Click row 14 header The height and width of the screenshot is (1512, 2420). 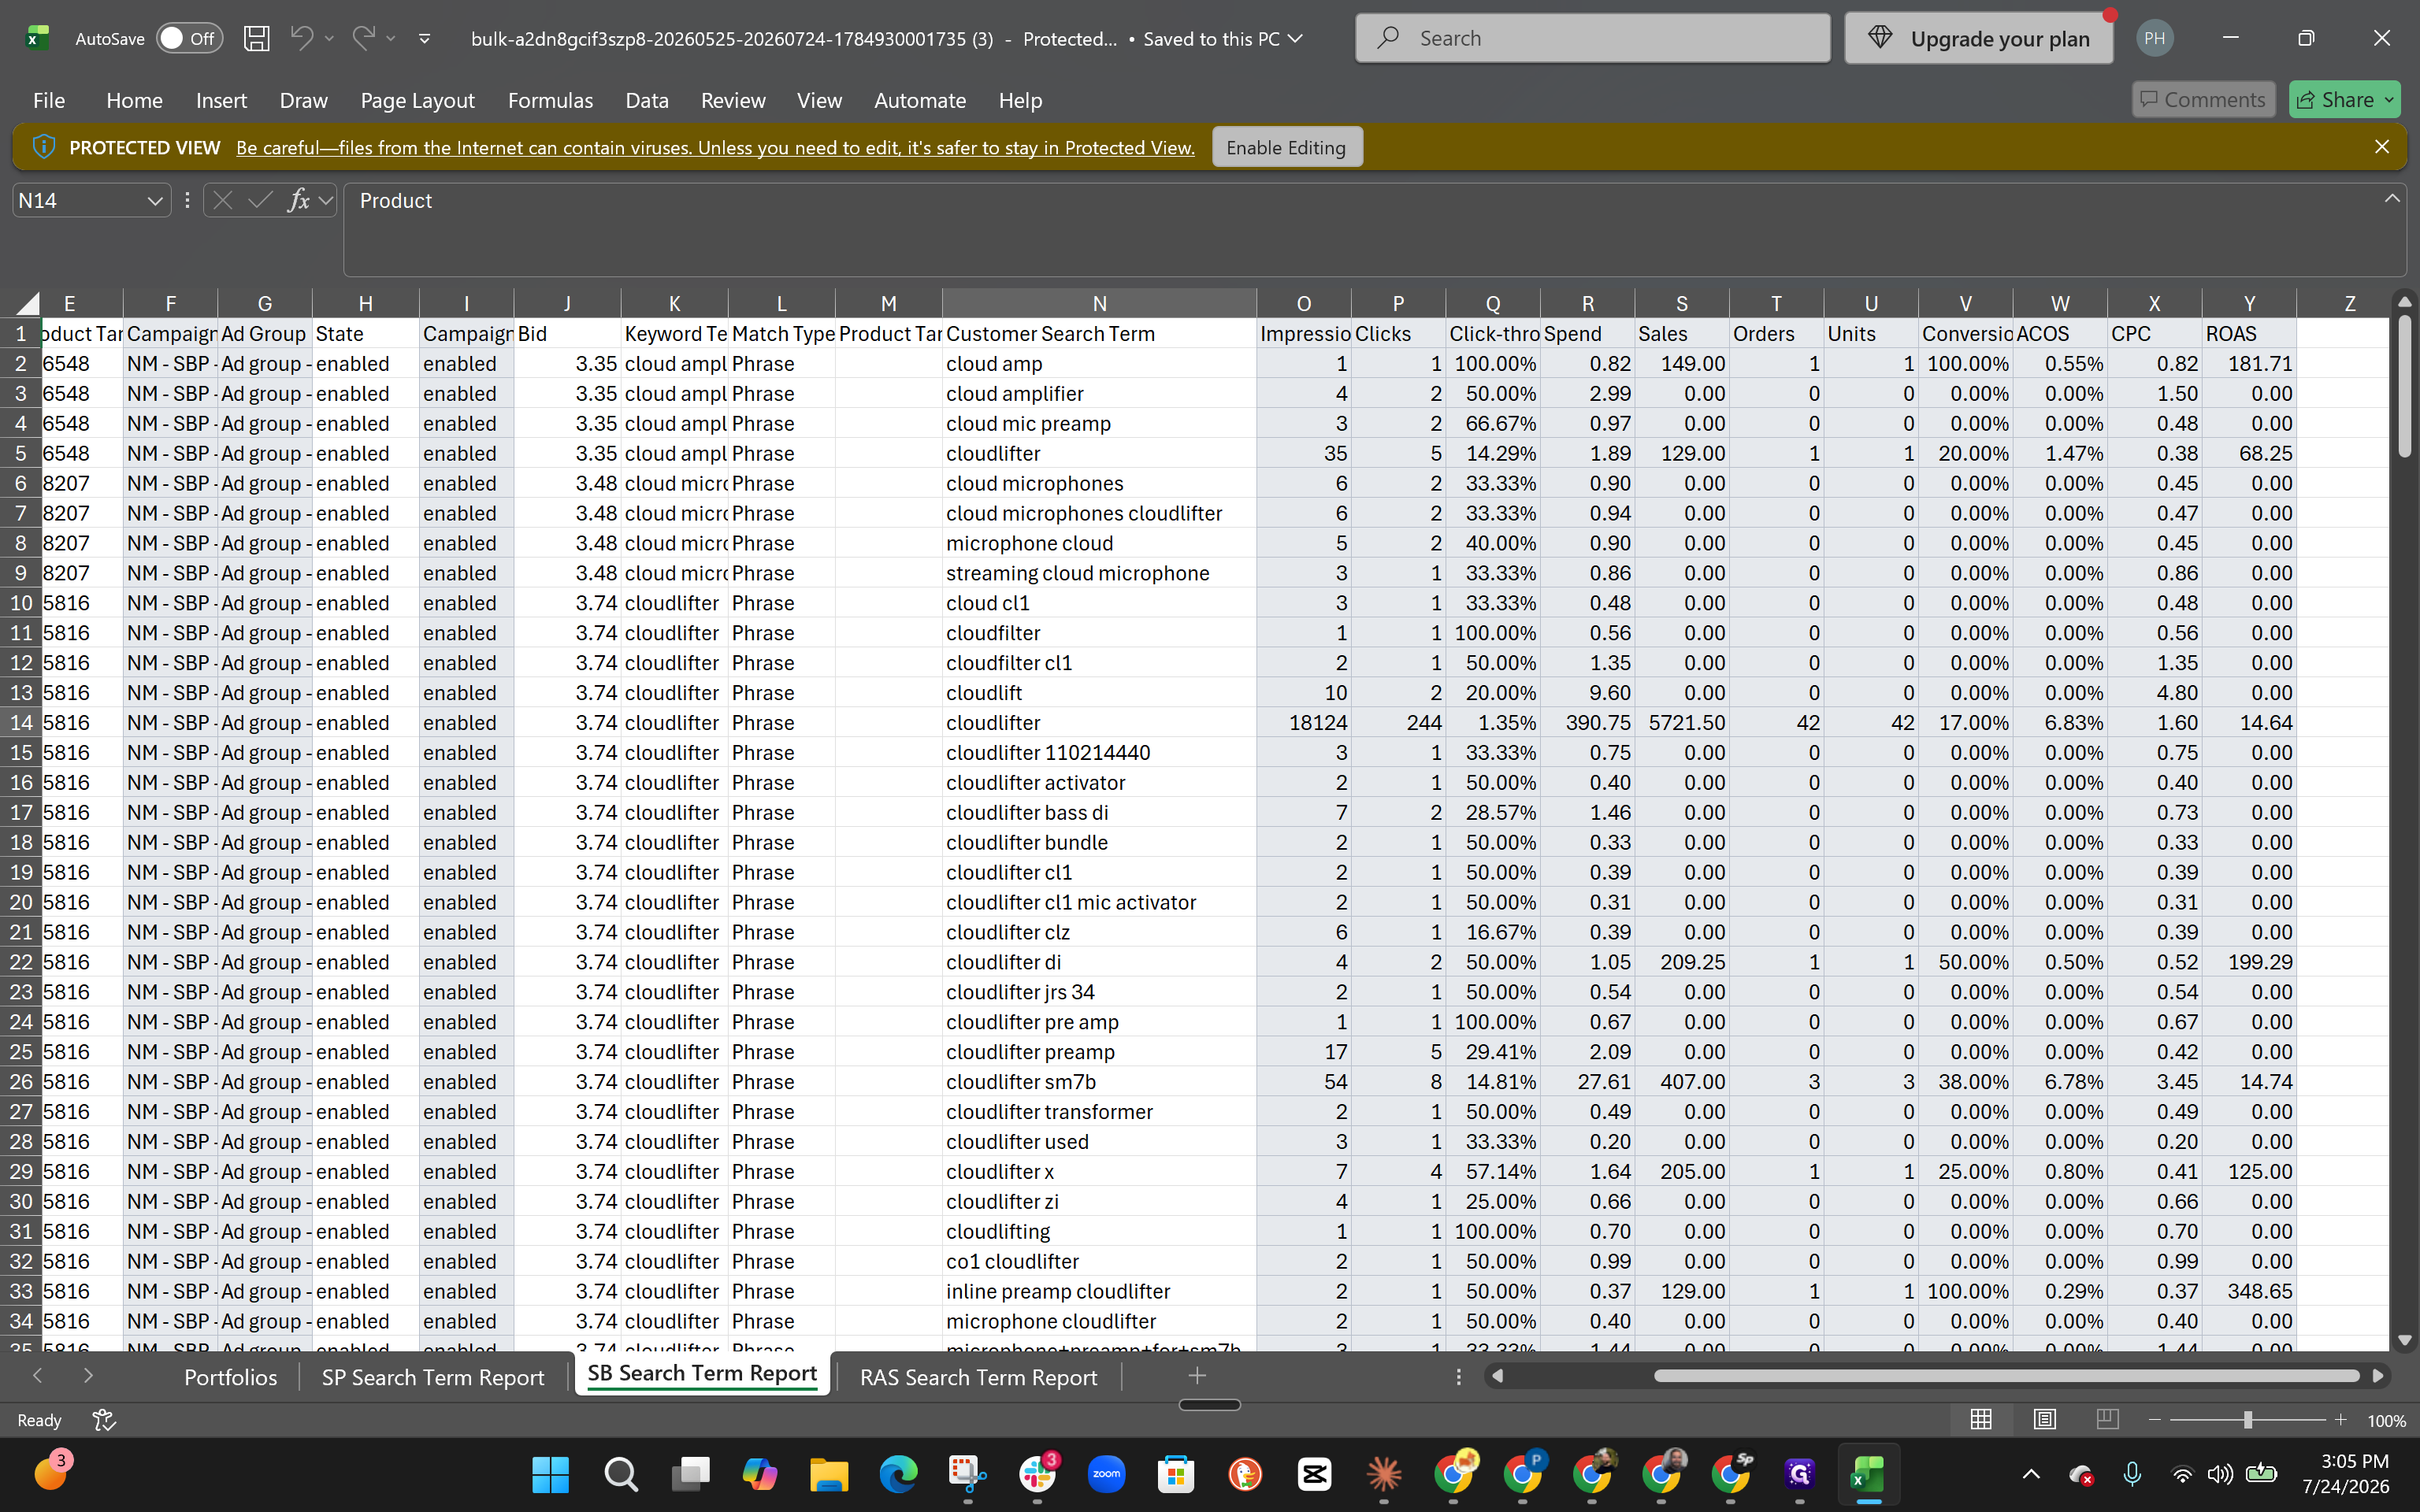[x=21, y=723]
